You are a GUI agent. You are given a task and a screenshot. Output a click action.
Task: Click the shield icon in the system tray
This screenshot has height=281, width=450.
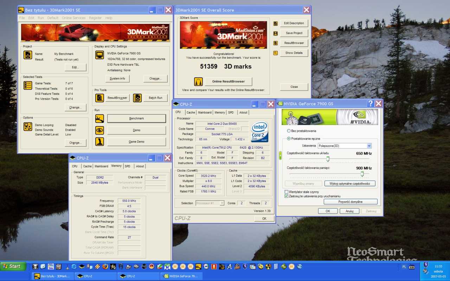pyautogui.click(x=425, y=264)
